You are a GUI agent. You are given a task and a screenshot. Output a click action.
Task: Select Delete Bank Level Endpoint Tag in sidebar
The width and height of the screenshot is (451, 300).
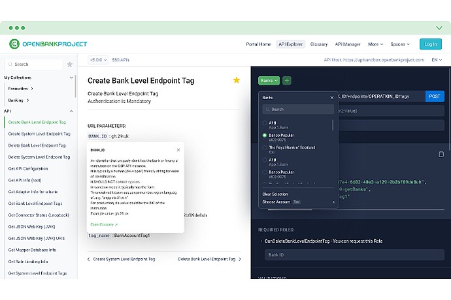pos(37,145)
